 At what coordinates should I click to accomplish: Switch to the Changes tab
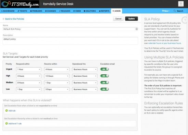click(51, 11)
